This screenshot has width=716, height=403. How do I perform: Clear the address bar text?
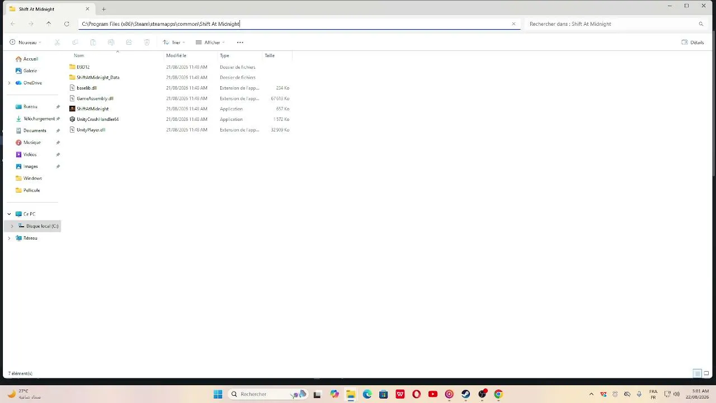point(514,24)
